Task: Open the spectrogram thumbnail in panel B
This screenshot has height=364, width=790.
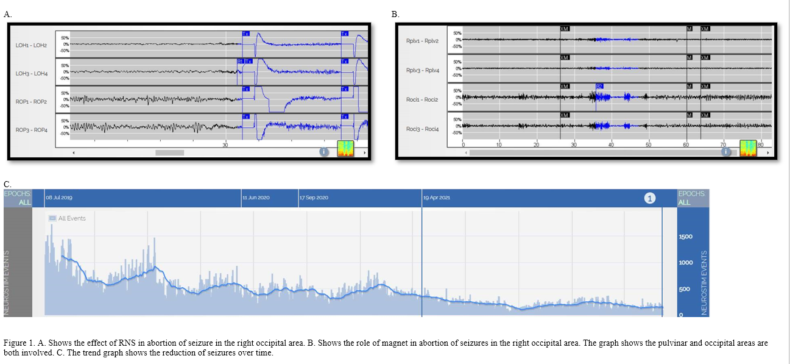Action: click(x=747, y=148)
